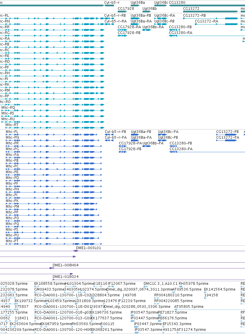This screenshot has height=334, width=245.
Task: Select the Mhc-RT transcript label
Action: 12,125
